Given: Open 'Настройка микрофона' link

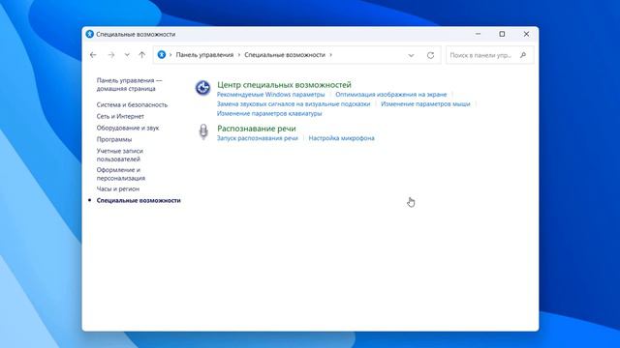Looking at the screenshot, I should click(341, 138).
